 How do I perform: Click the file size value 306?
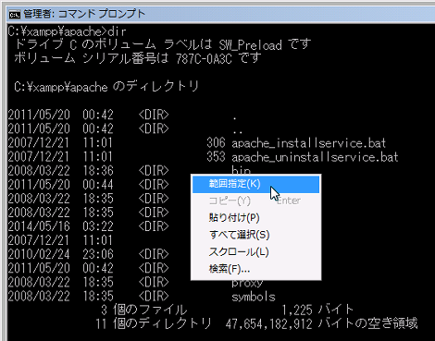(x=216, y=143)
